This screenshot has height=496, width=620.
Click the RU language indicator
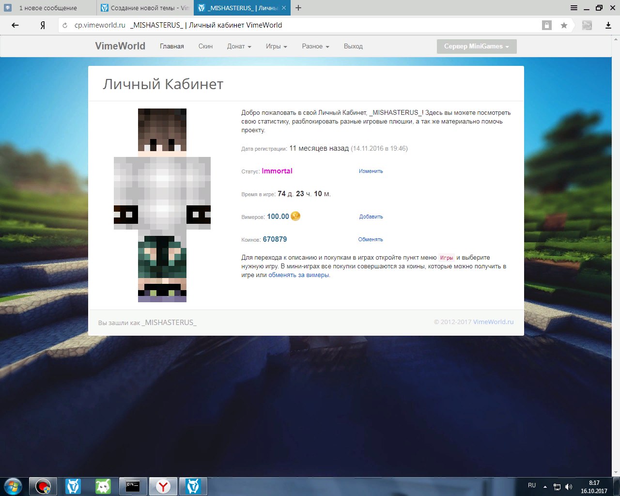coord(532,485)
